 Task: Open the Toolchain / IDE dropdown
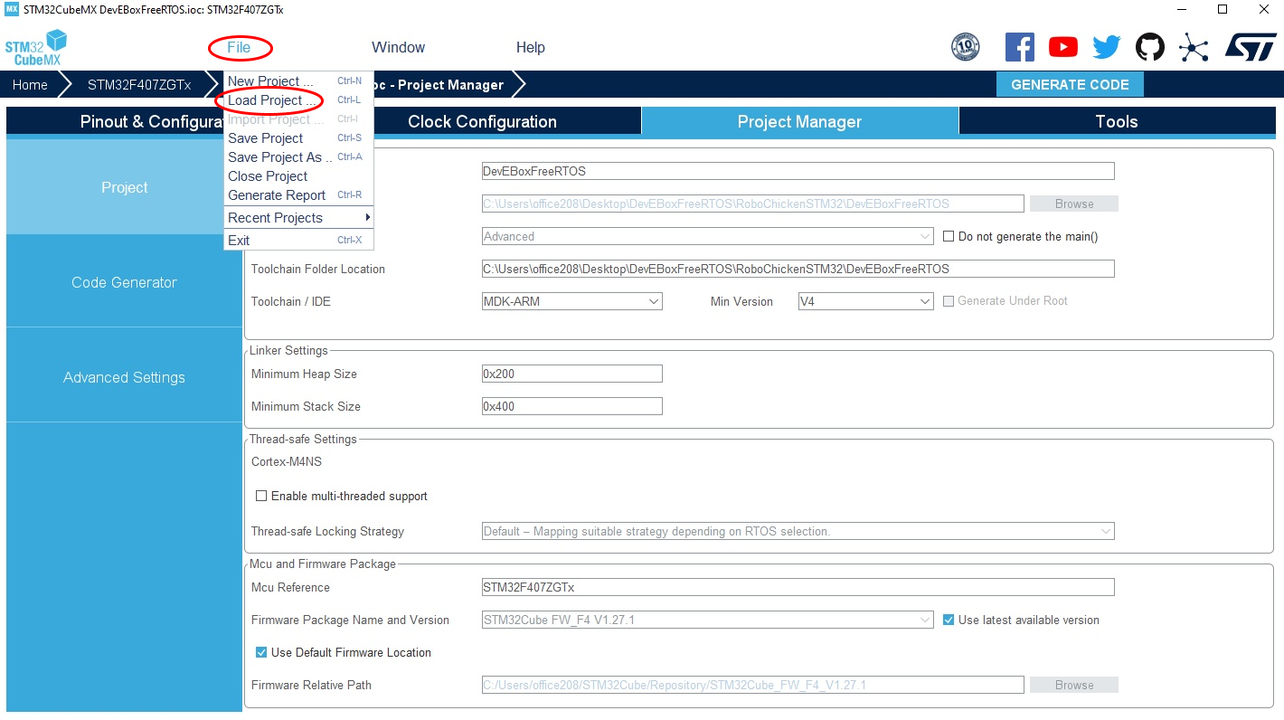[571, 301]
